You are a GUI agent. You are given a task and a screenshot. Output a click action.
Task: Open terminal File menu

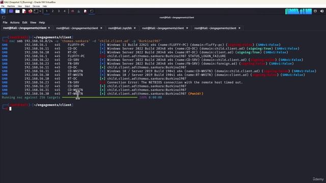(x=5, y=22)
